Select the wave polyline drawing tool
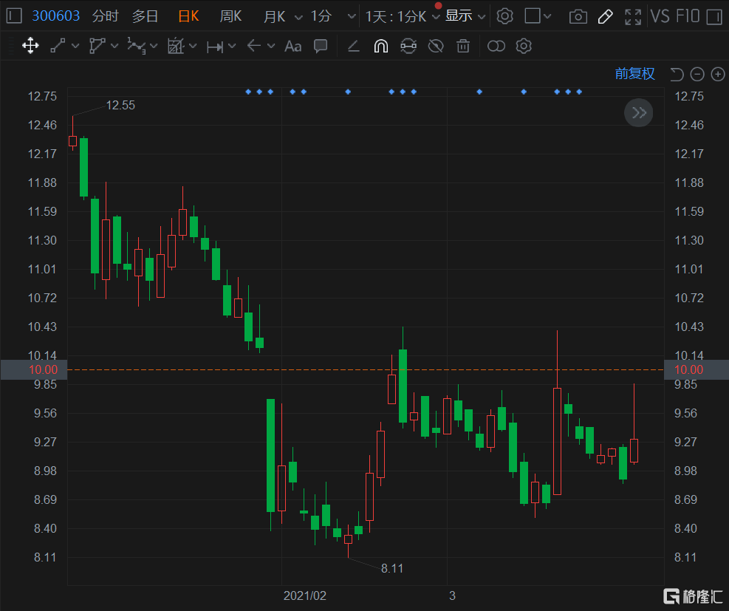 [136, 46]
